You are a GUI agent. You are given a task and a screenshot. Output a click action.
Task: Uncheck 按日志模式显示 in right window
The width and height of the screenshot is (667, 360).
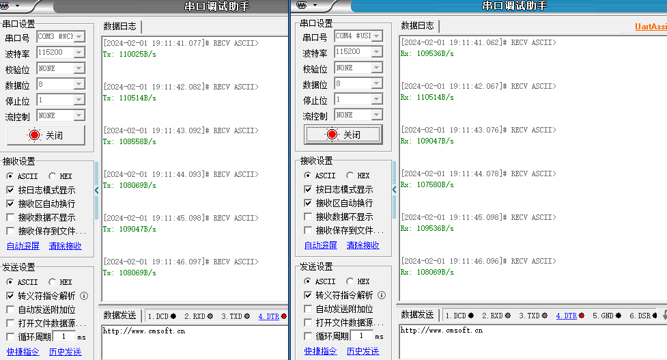308,189
